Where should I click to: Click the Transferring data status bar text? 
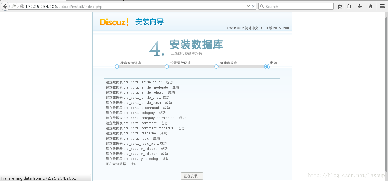[39, 178]
